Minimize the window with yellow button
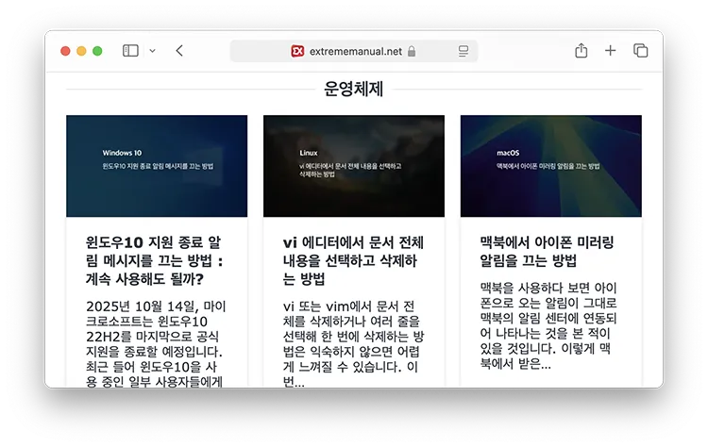This screenshot has height=447, width=708. tap(81, 51)
